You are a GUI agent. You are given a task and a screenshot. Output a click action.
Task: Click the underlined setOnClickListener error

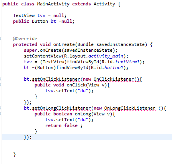pyautogui.click(x=56, y=79)
